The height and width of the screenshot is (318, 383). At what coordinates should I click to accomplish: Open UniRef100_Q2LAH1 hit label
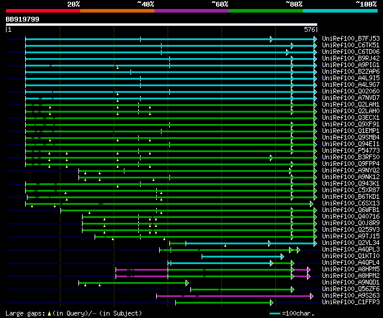[351, 105]
